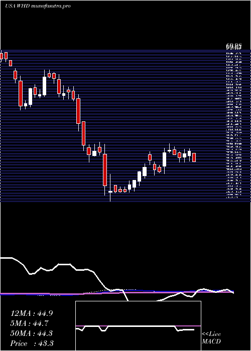Viewport: 251px width, 351px height.
Task: Click the '12MA : 44.9' label
Action: [x=32, y=313]
